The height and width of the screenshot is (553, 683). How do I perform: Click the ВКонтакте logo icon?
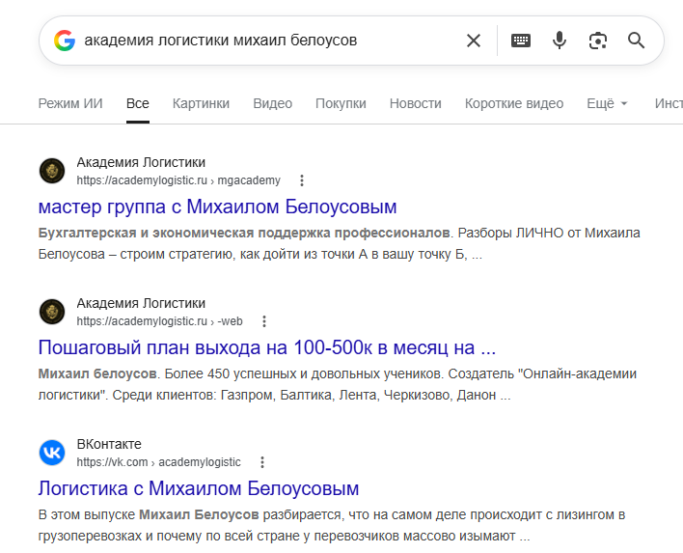click(52, 453)
